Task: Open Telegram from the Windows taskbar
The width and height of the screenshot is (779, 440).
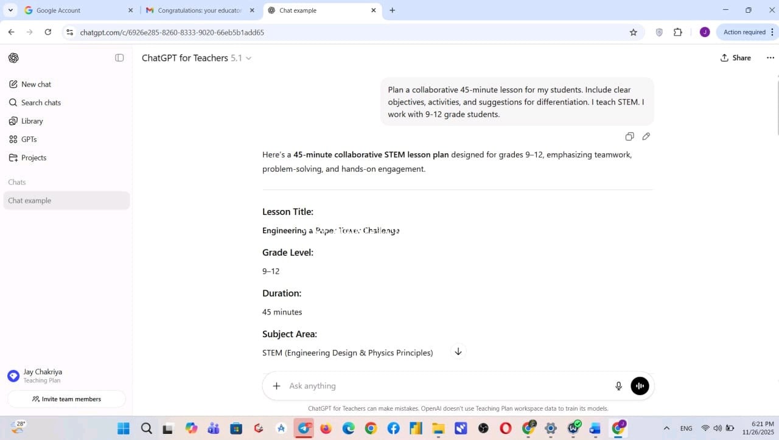Action: tap(303, 428)
